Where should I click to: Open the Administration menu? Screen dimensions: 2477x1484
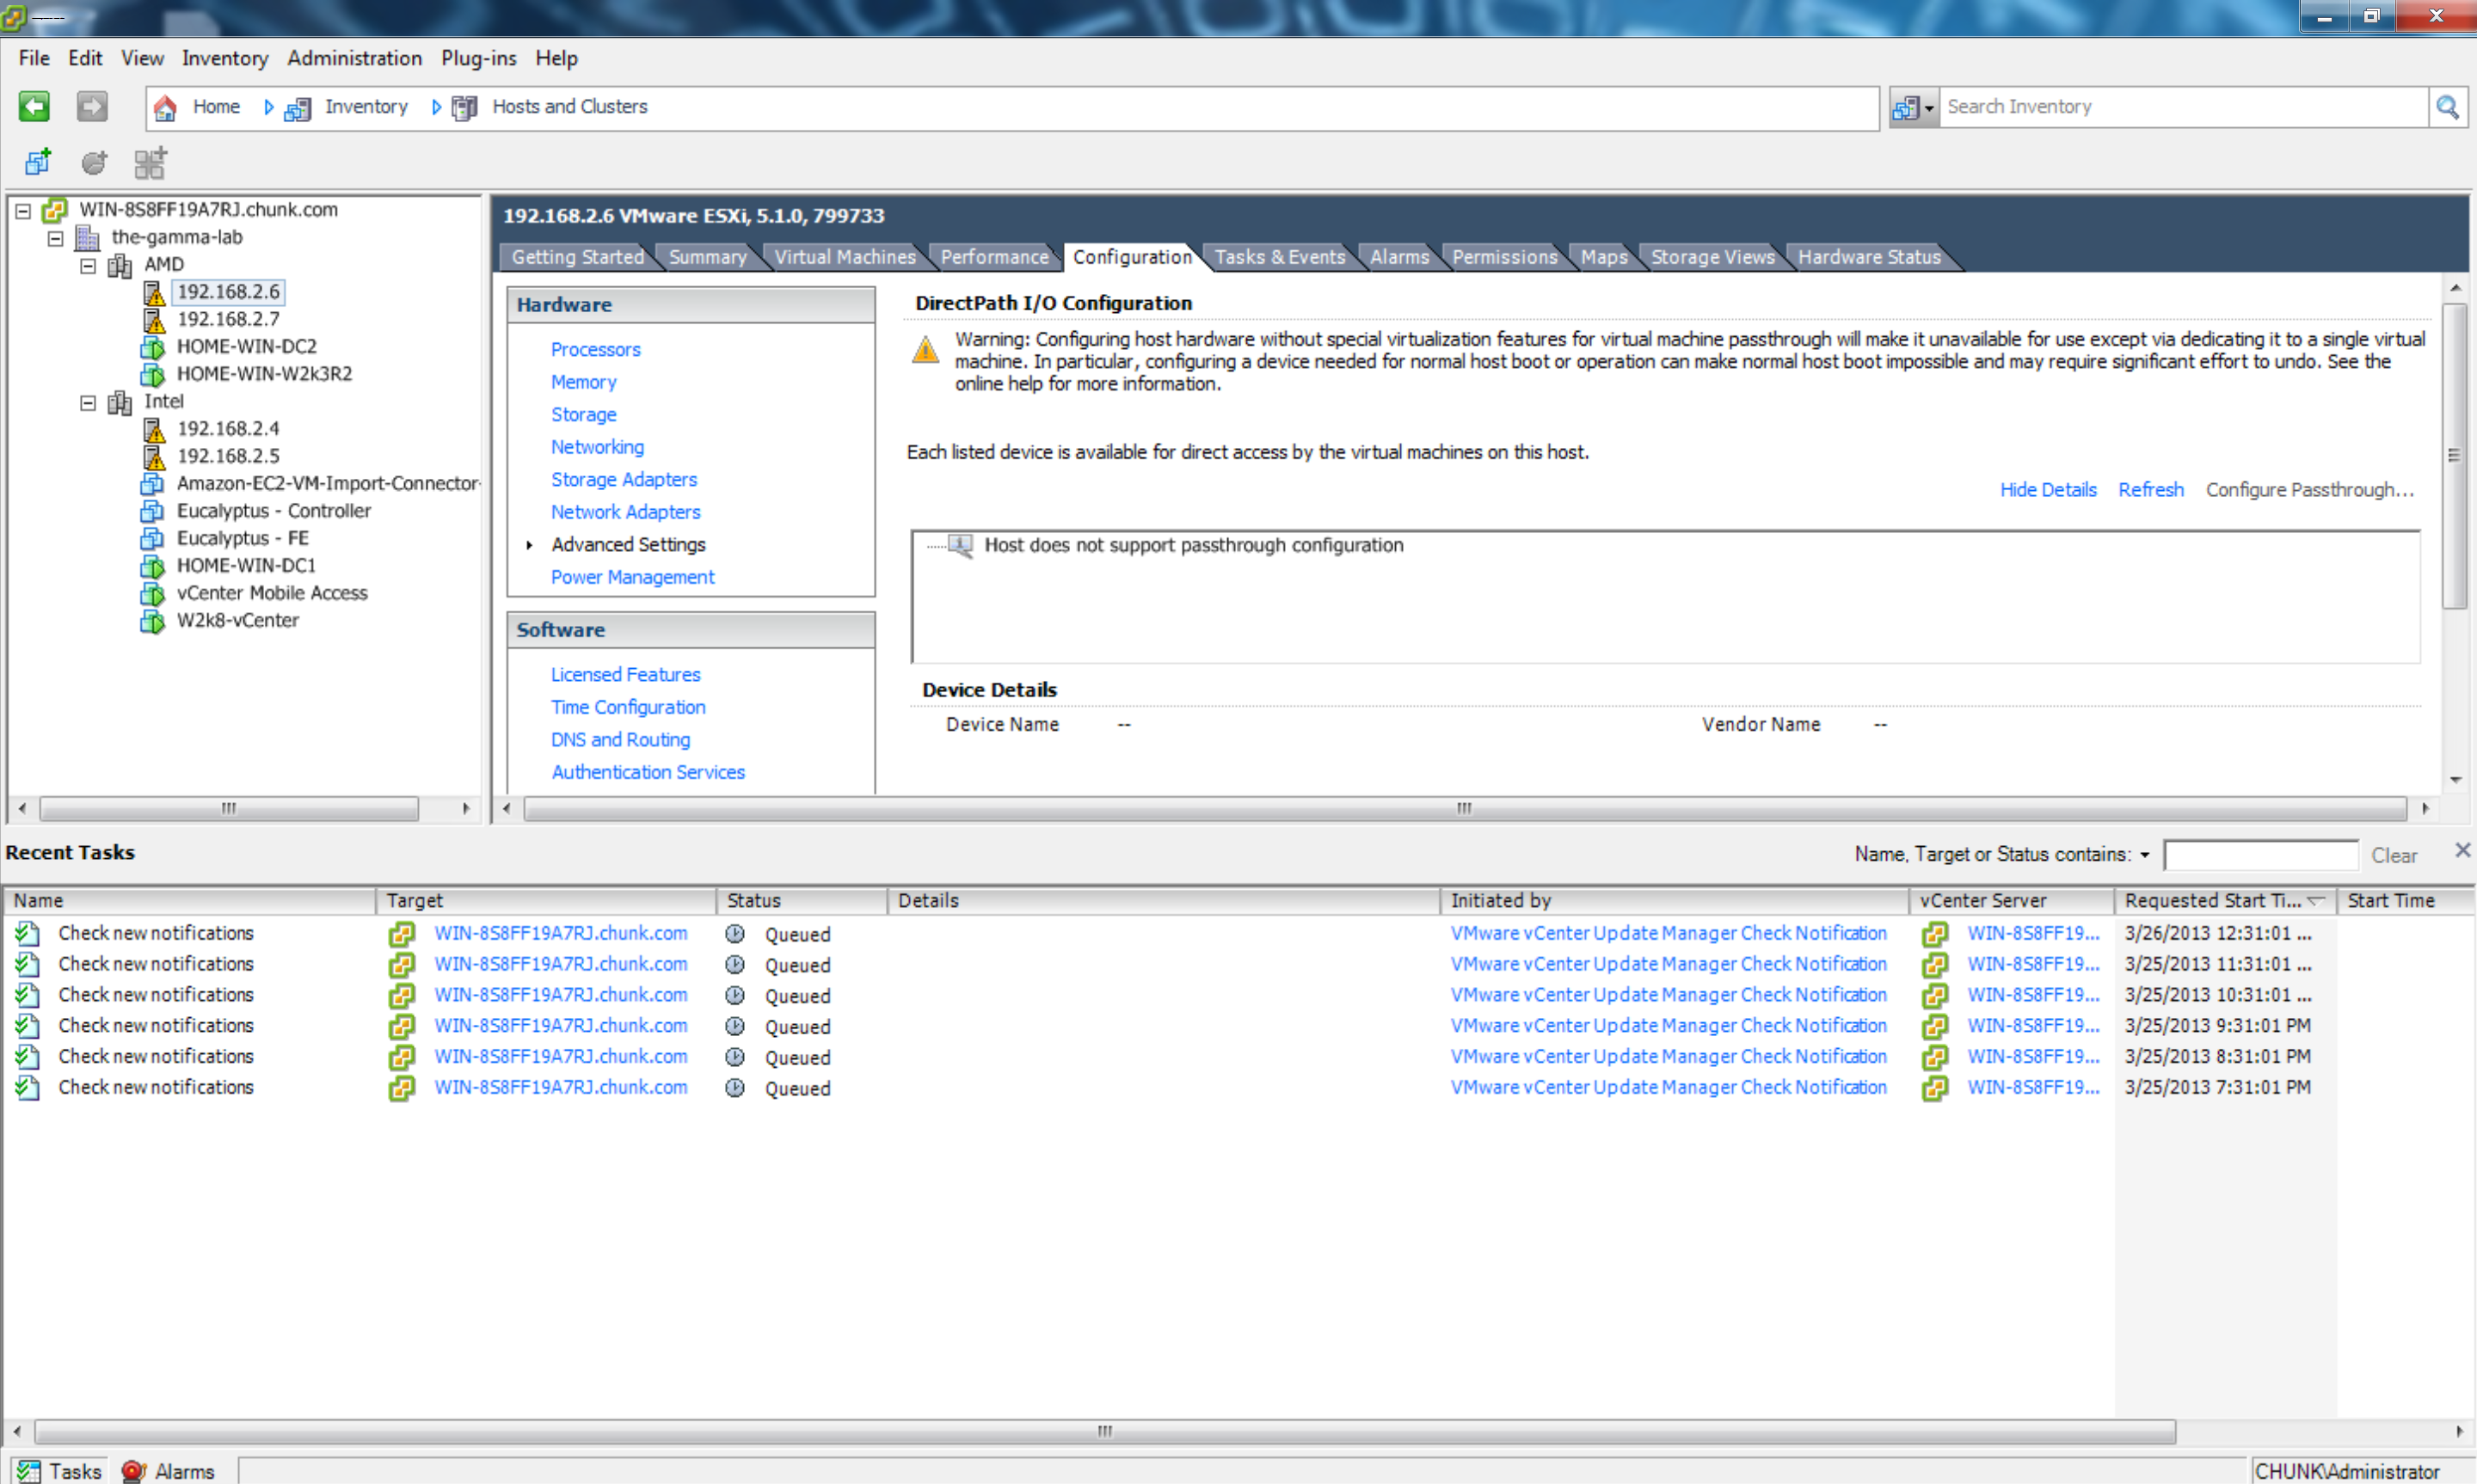pos(354,58)
